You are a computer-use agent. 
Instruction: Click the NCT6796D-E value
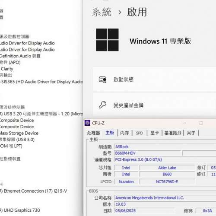tap(167, 181)
